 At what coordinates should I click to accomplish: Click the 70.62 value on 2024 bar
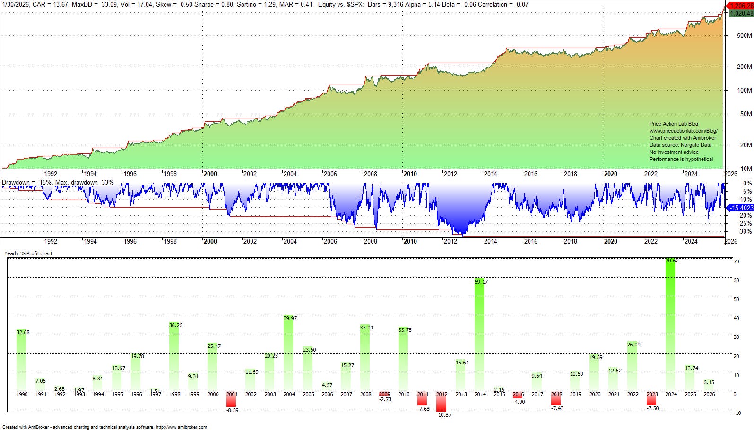click(672, 261)
